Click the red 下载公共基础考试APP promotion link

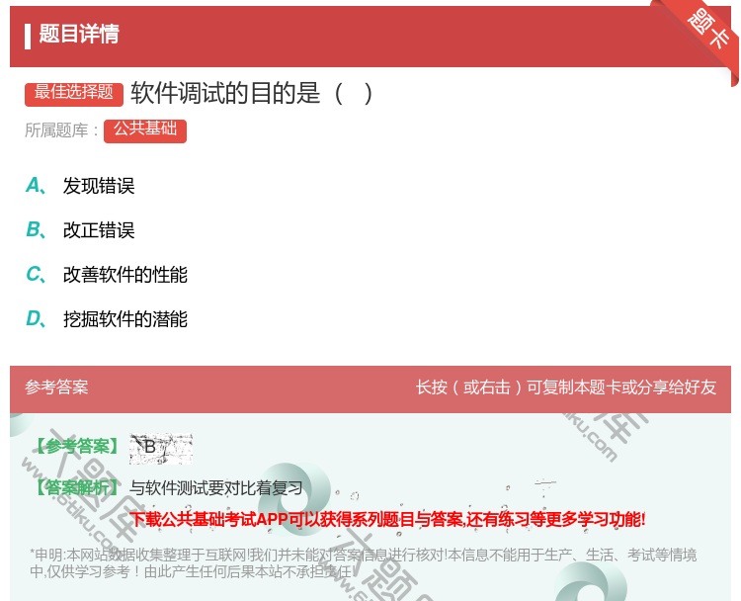coord(387,520)
